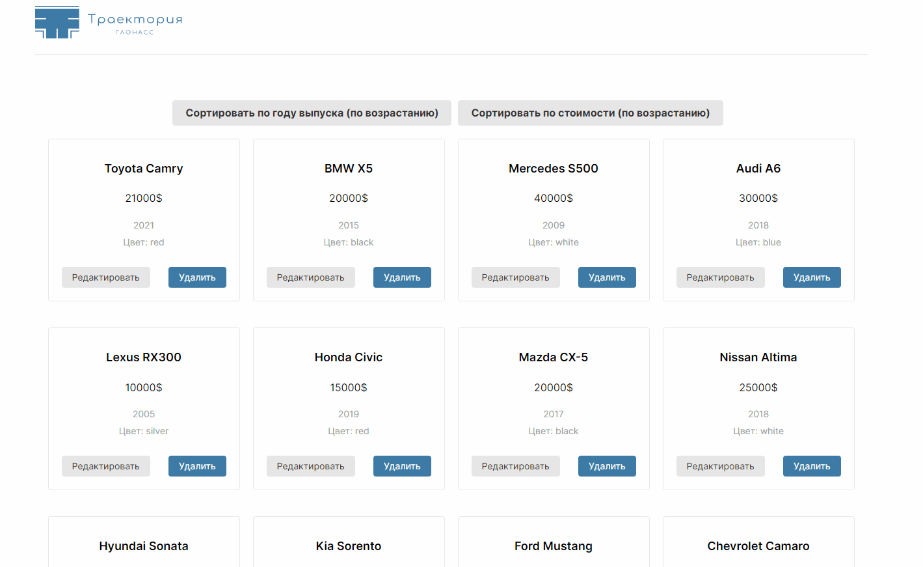Delete the Lexus RX300 entry
Viewport: 923px width, 567px height.
[197, 466]
